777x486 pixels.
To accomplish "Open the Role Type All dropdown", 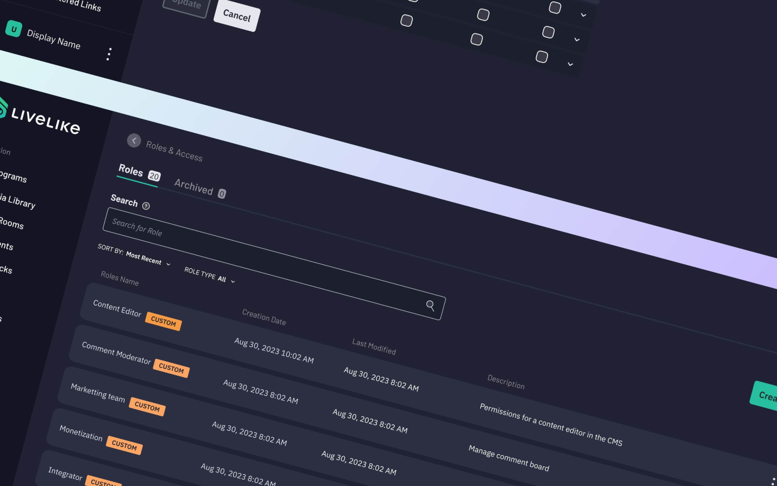I will (210, 275).
